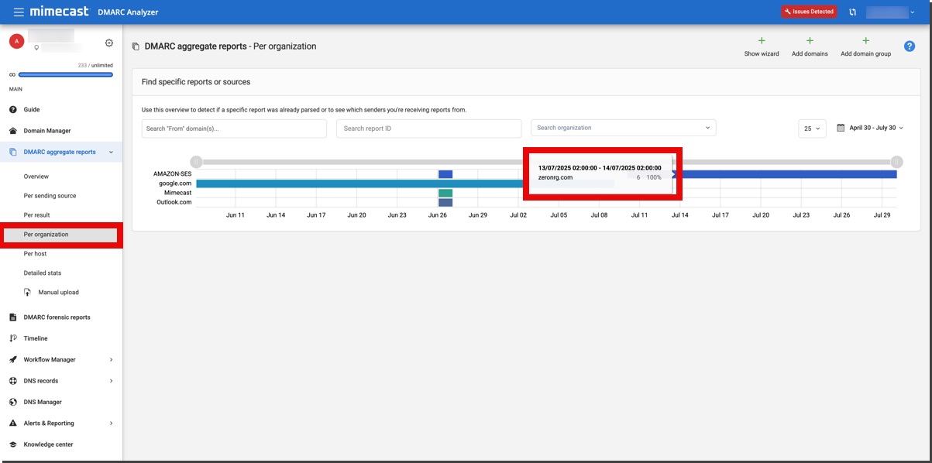Viewport: 932px width, 463px height.
Task: Click the Show wizard plus icon
Action: pyautogui.click(x=762, y=41)
